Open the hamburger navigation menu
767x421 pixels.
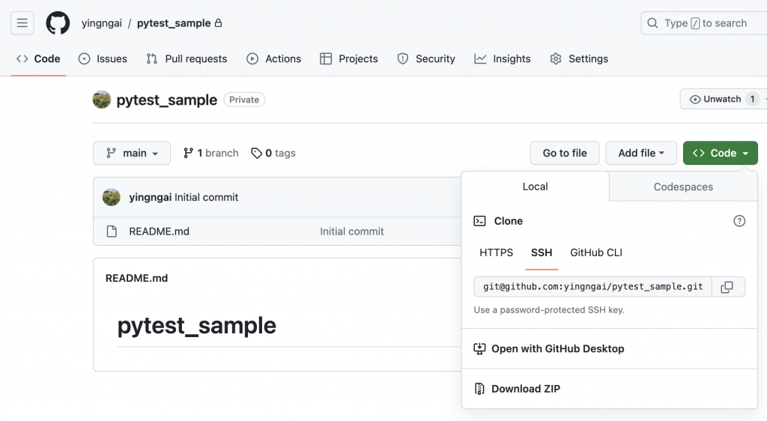(22, 23)
